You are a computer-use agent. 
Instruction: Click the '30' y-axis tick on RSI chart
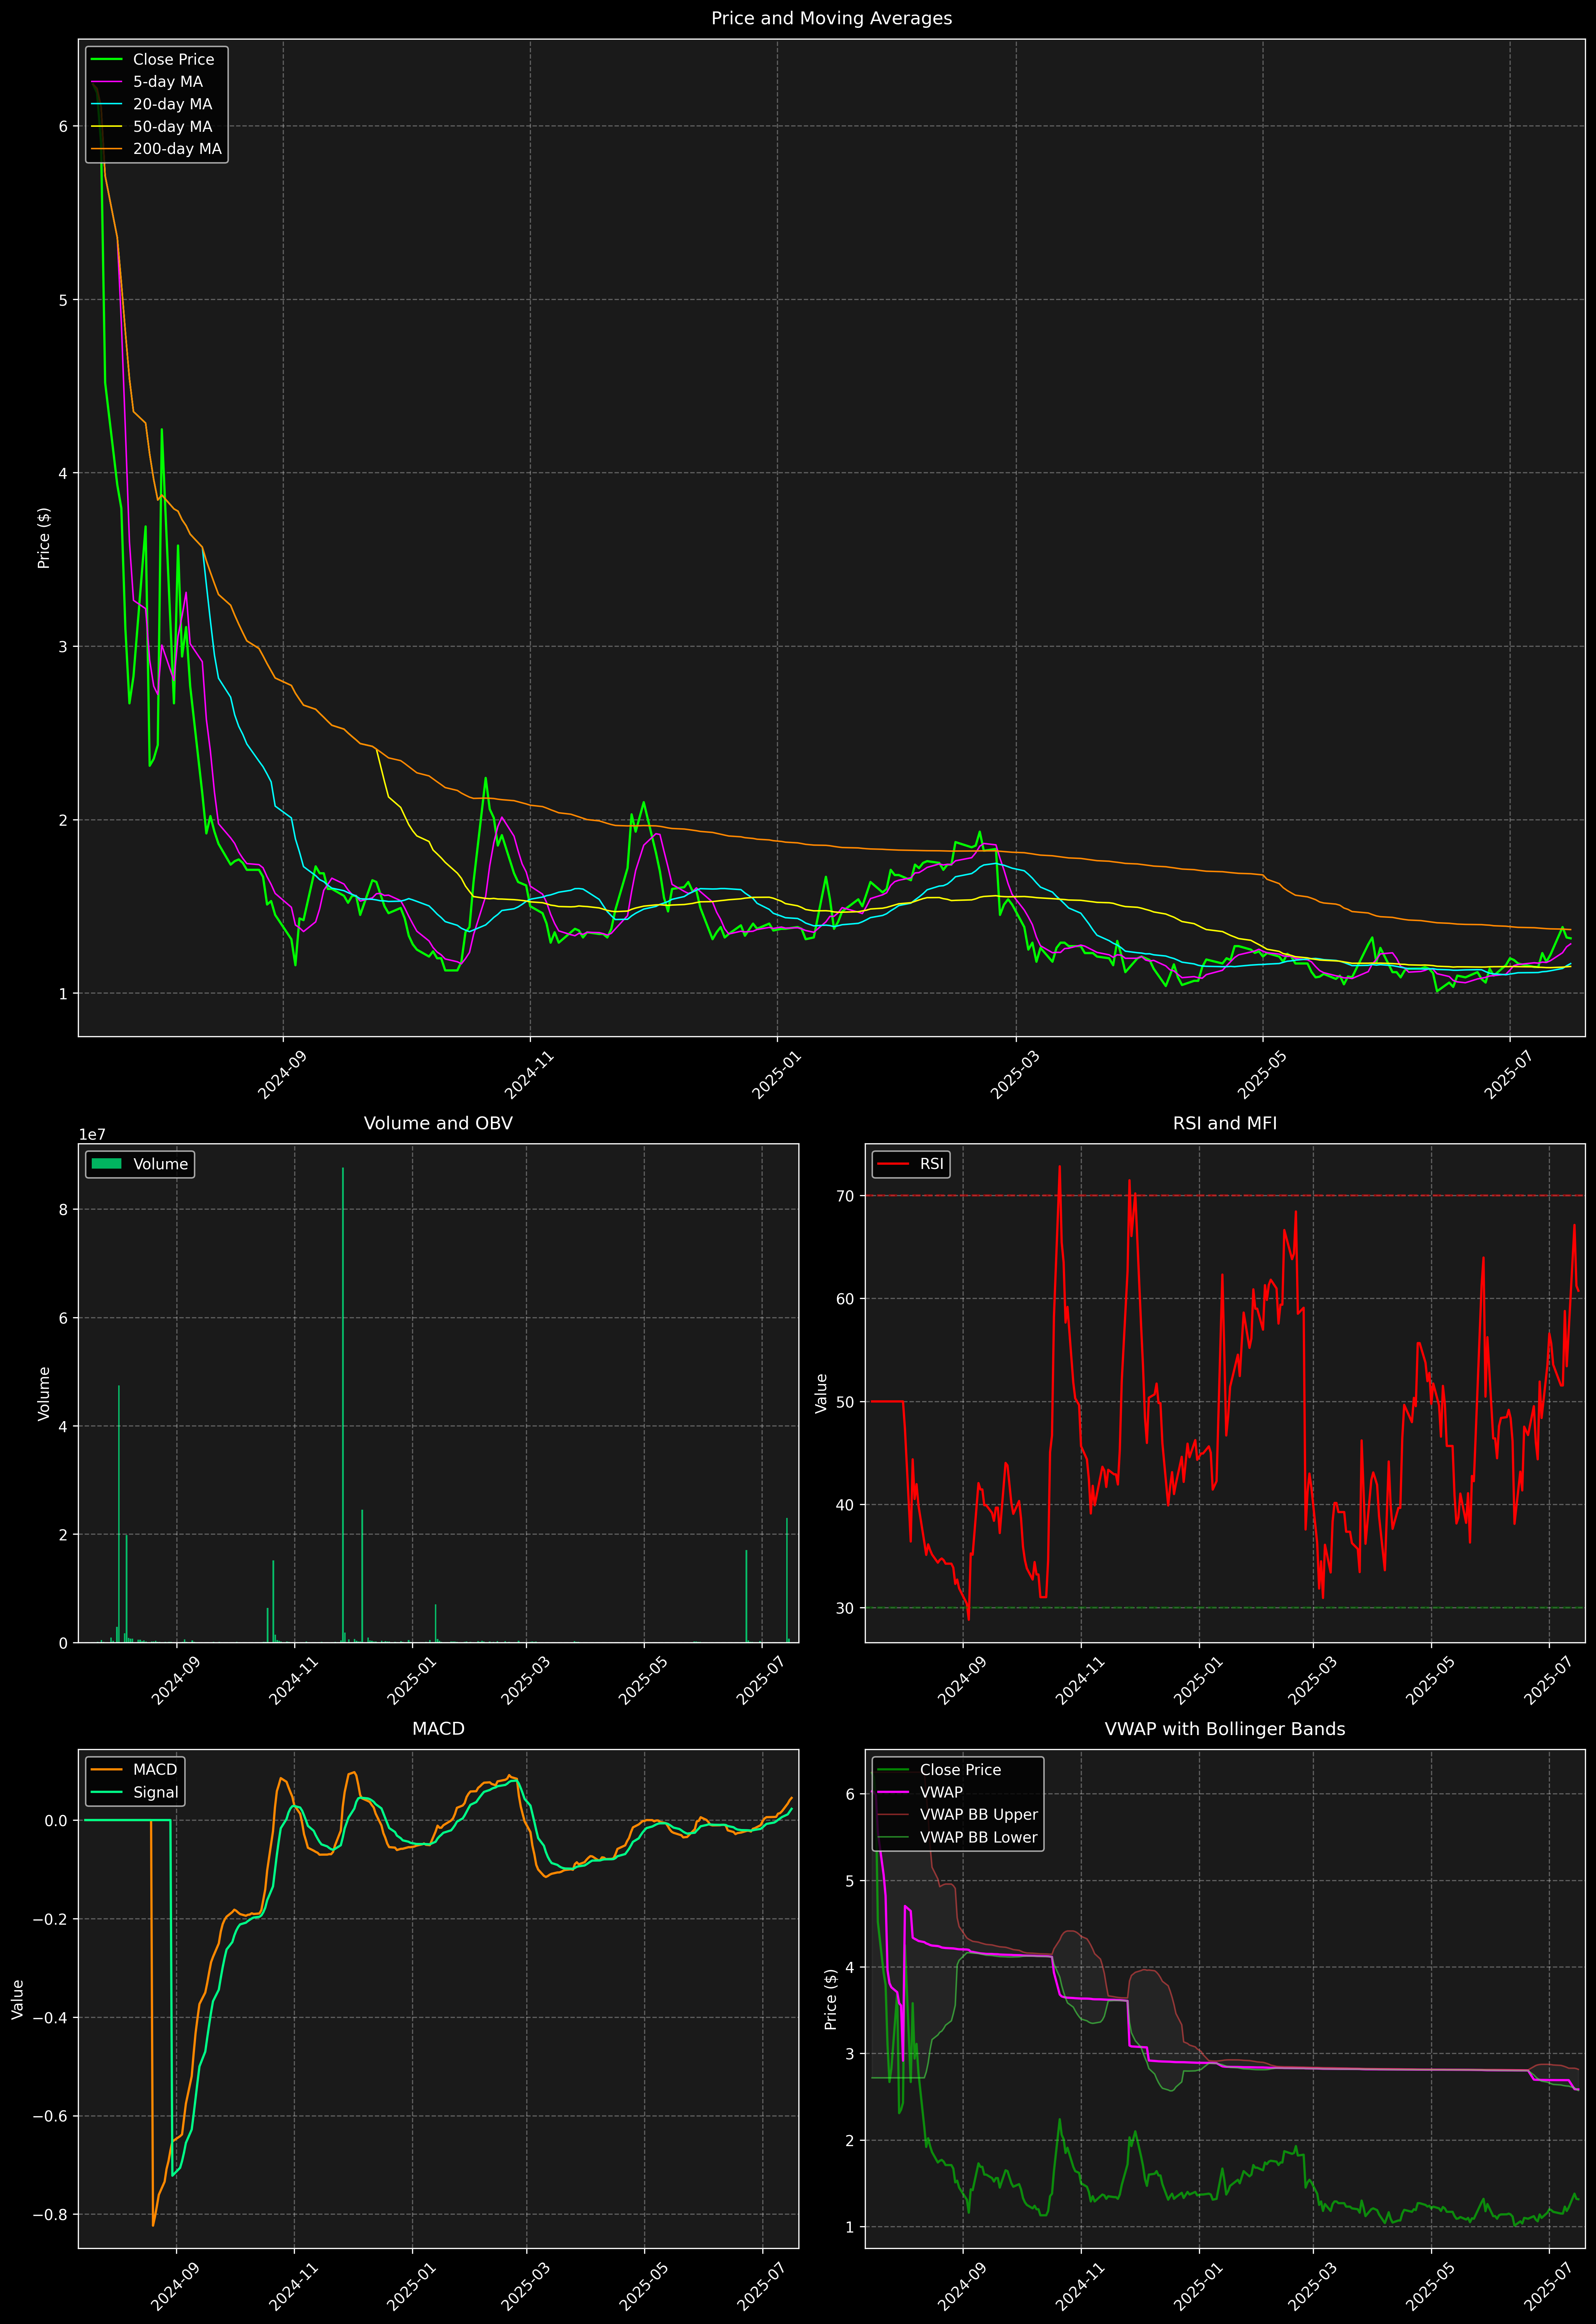coord(845,1608)
